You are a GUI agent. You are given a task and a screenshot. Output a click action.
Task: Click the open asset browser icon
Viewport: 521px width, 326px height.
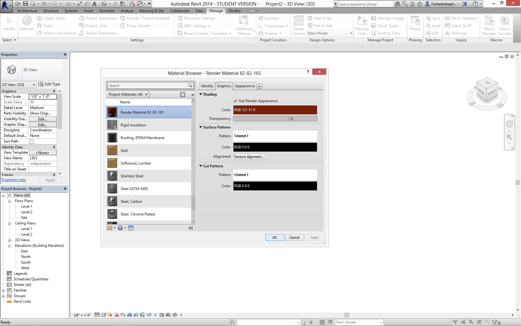tap(131, 228)
